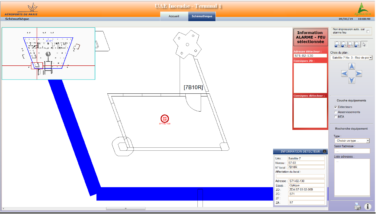Image resolution: width=378 pixels, height=214 pixels.
Task: Pan the plan right with arrow button
Action: click(359, 74)
